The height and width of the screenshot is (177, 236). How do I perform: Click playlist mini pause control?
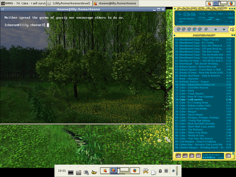(208, 158)
